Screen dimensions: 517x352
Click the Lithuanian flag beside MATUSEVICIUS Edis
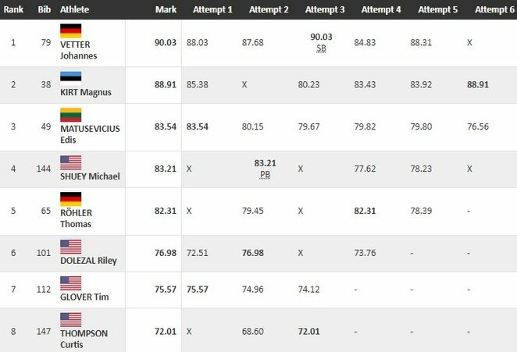click(70, 115)
